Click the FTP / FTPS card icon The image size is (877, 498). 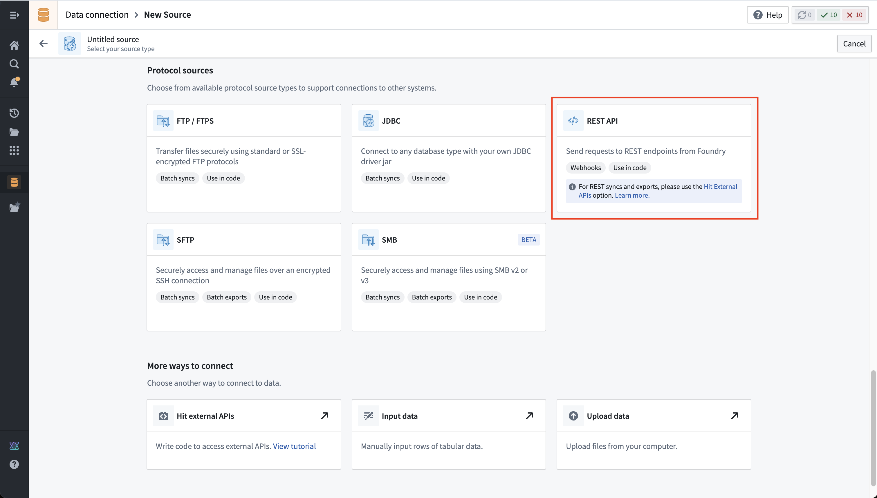point(163,121)
